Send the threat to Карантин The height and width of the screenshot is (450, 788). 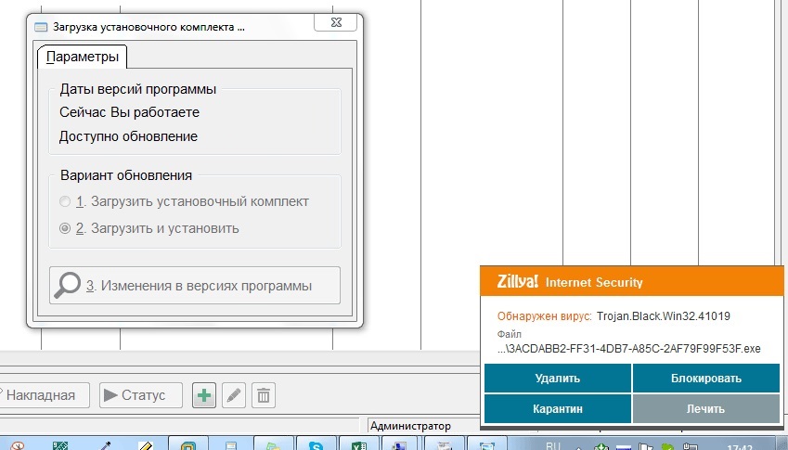[x=557, y=408]
